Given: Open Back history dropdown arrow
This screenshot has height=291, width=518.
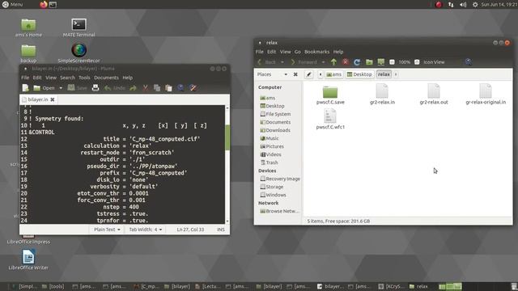Looking at the screenshot, I should 282,62.
